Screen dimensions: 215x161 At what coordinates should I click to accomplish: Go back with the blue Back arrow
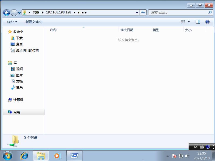pos(6,13)
